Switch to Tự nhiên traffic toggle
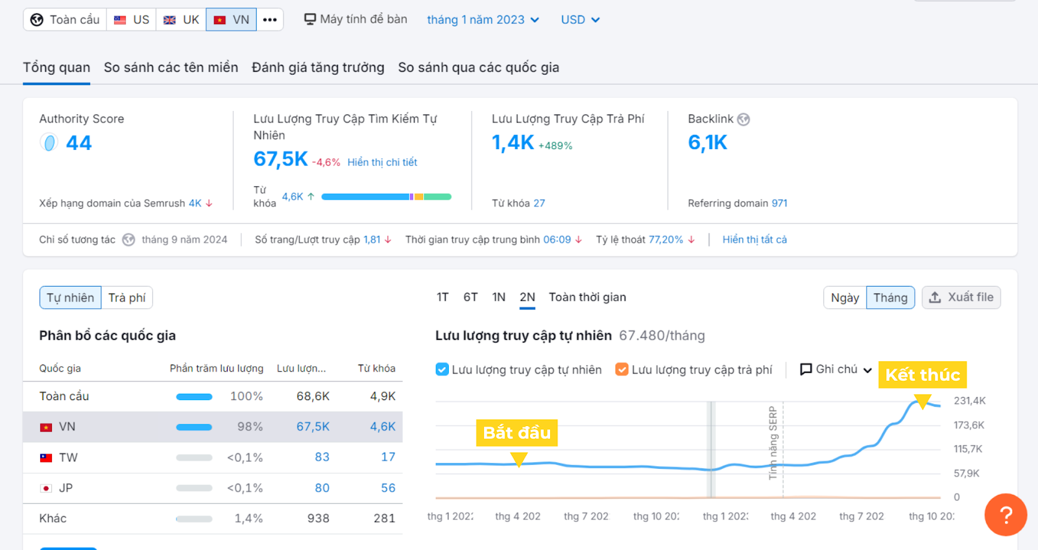The height and width of the screenshot is (550, 1038). pyautogui.click(x=70, y=297)
